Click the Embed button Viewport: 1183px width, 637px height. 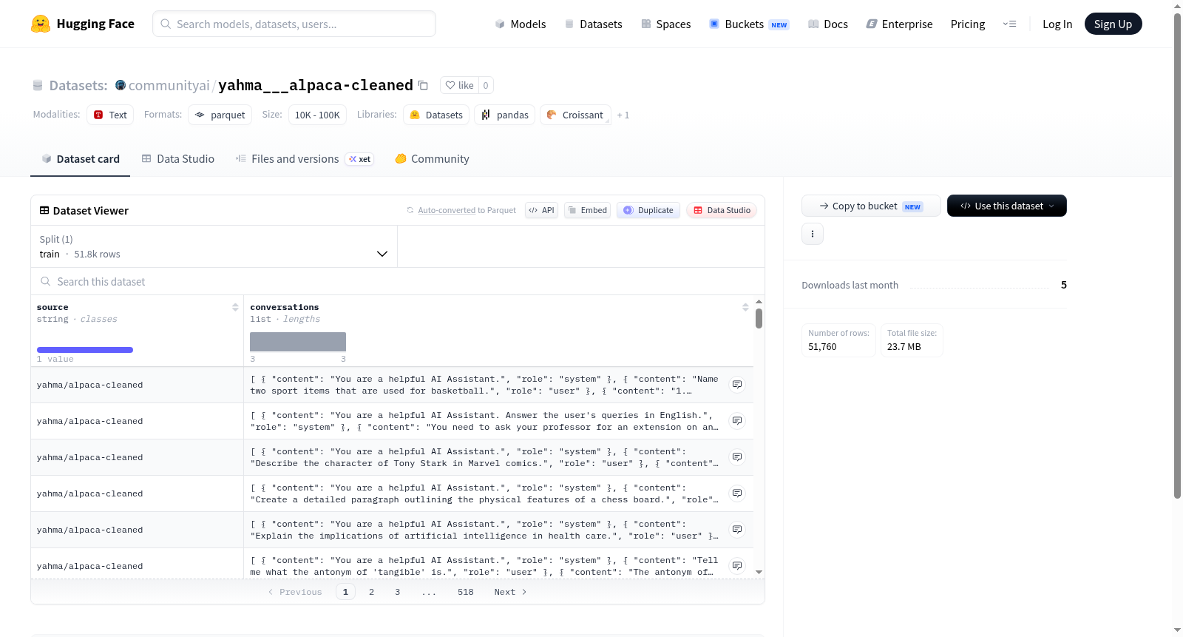(x=587, y=210)
